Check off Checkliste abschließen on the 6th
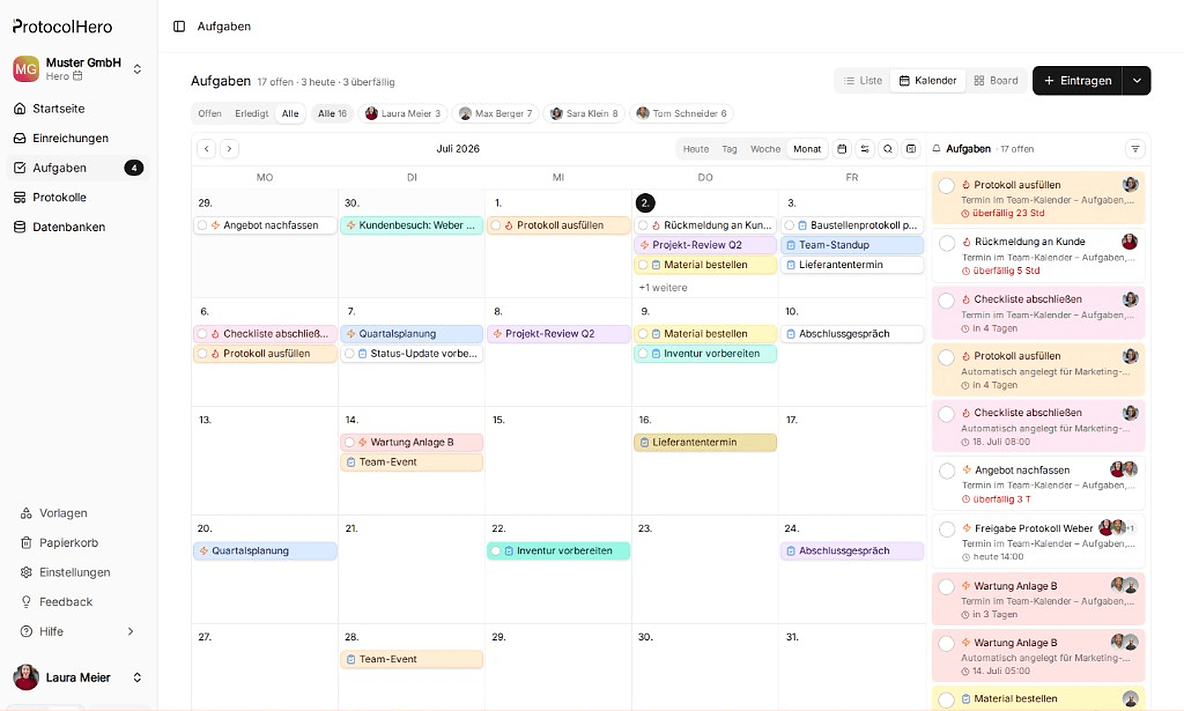This screenshot has width=1184, height=711. [x=202, y=334]
